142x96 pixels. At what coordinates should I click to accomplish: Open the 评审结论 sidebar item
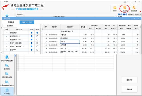tap(7, 91)
